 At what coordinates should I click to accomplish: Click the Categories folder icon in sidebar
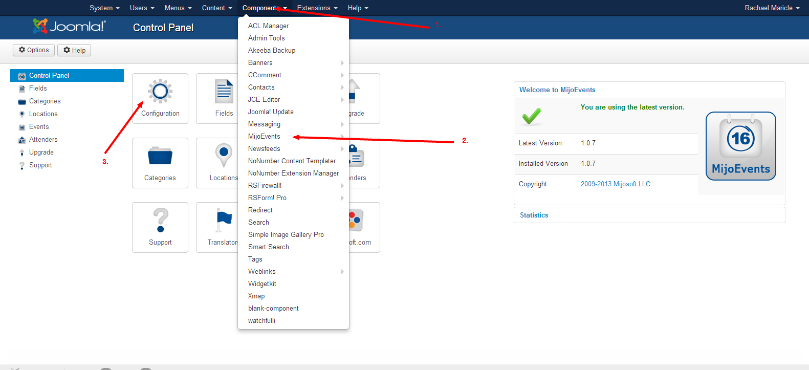click(22, 101)
